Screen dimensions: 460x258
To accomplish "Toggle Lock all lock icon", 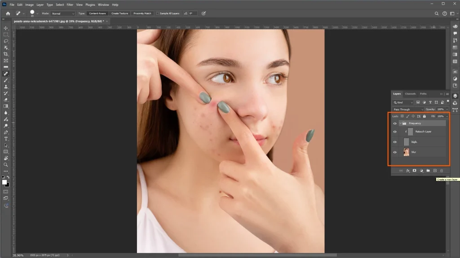I will [x=424, y=116].
